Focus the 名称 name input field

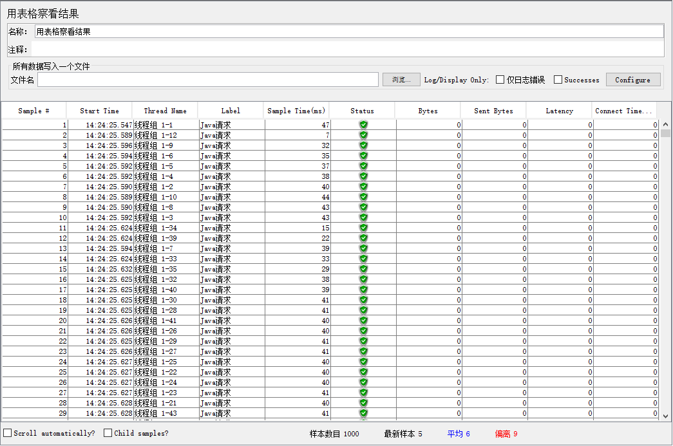349,32
